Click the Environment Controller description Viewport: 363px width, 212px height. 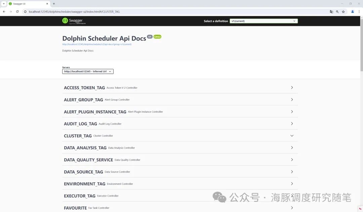(x=120, y=184)
